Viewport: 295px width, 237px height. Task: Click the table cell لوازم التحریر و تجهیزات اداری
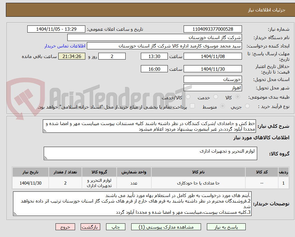tap(99, 183)
